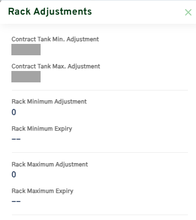Close the Rack Adjustments panel
This screenshot has height=220, width=196.
(188, 12)
